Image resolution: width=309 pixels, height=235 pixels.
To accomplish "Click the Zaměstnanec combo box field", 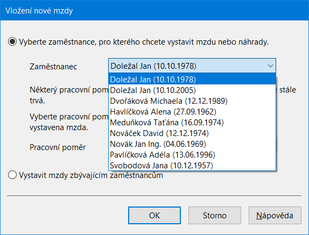I will tap(192, 66).
